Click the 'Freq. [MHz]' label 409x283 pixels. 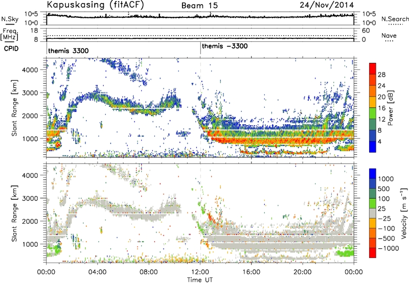coord(9,34)
